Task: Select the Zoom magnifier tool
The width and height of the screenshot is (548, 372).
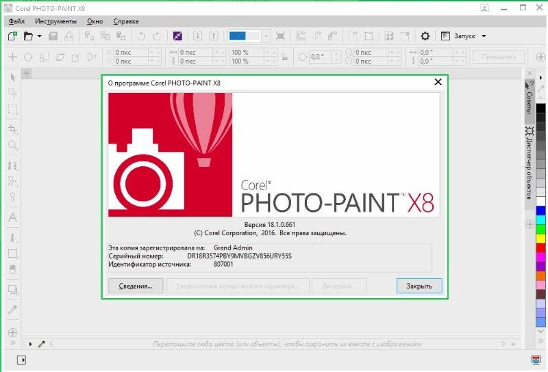Action: (x=12, y=145)
